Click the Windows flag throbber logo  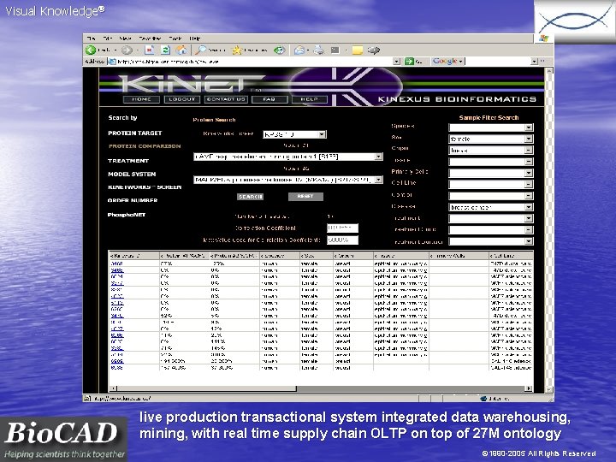coord(544,38)
